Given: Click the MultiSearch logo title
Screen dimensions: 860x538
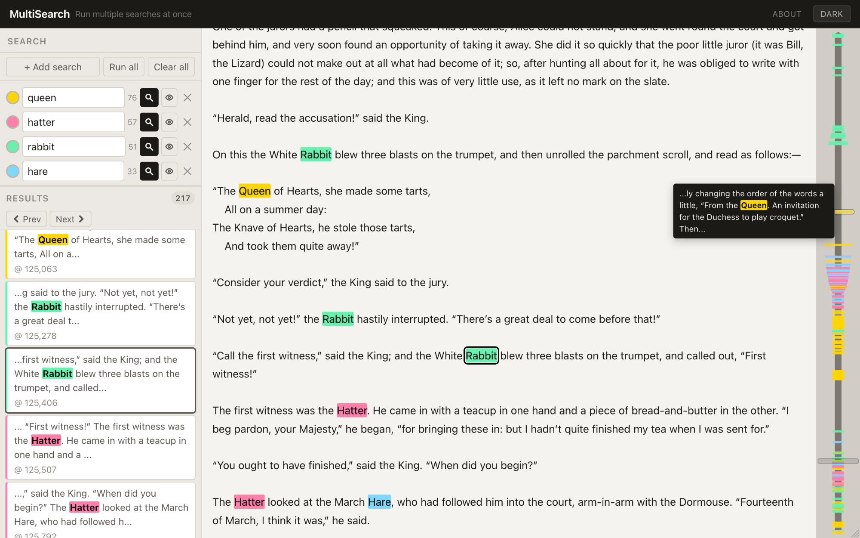Looking at the screenshot, I should pyautogui.click(x=40, y=14).
